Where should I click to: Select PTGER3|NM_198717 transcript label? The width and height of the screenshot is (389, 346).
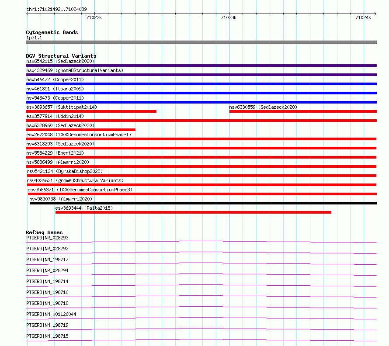point(47,259)
